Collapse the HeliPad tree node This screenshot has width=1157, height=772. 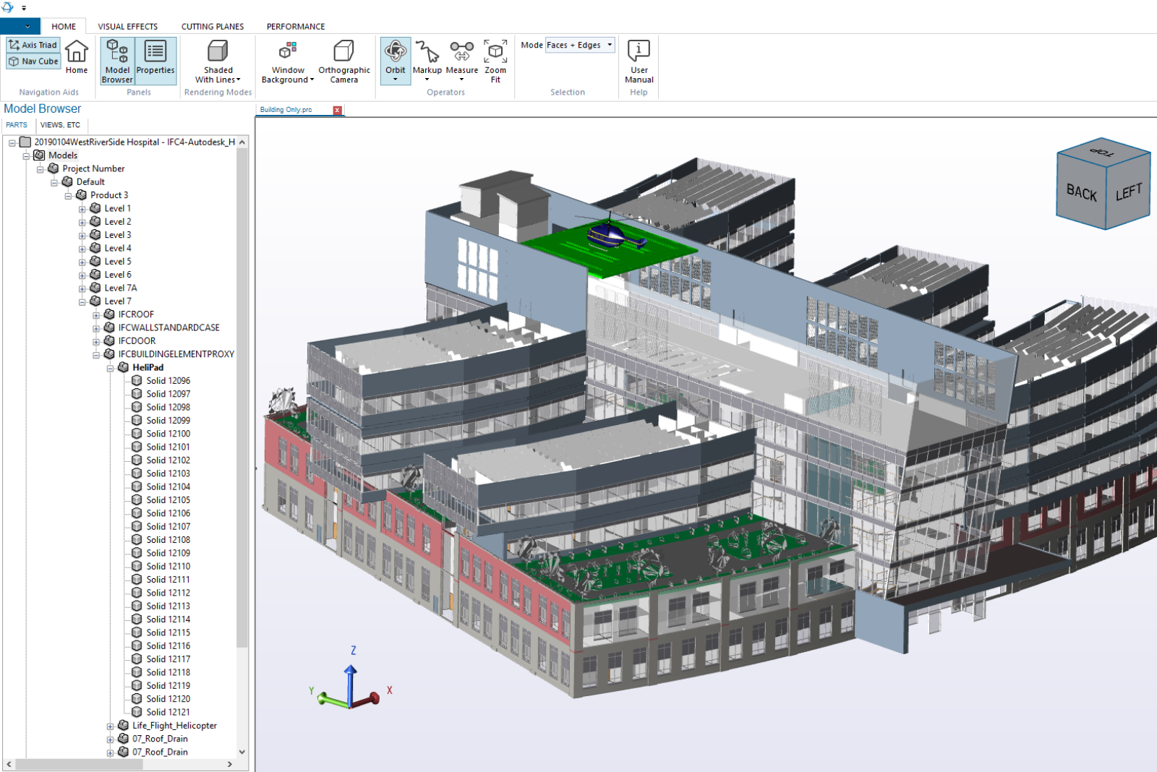(x=111, y=368)
